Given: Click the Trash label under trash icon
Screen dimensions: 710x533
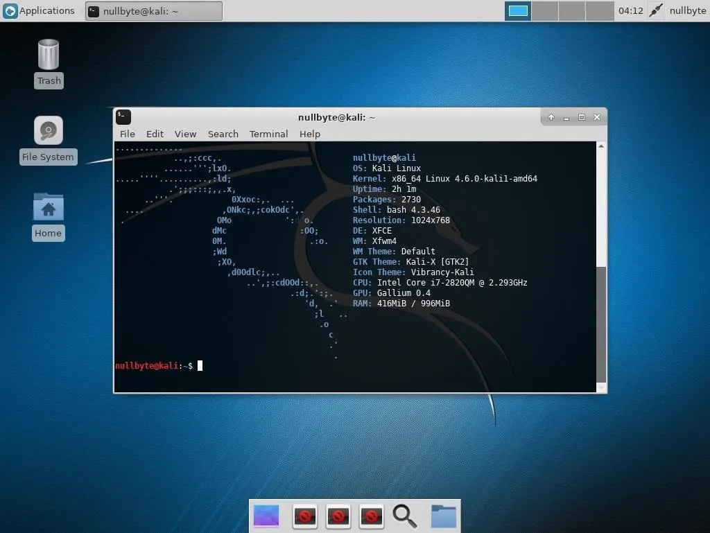Looking at the screenshot, I should click(49, 80).
